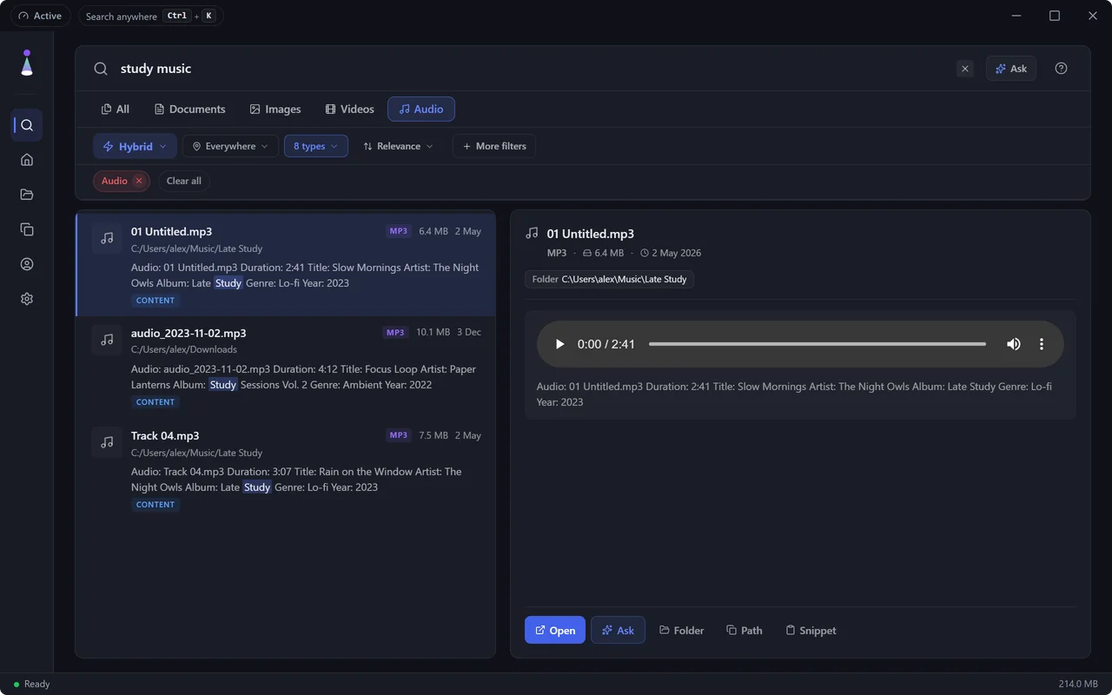Image resolution: width=1112 pixels, height=695 pixels.
Task: Click the Ask button beside search box
Action: point(1011,69)
